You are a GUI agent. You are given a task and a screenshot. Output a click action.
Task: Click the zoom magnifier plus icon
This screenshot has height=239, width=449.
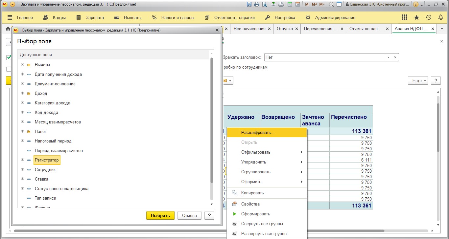(331, 4)
